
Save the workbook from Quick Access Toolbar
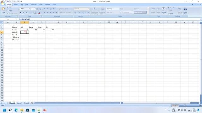(x=8, y=1)
